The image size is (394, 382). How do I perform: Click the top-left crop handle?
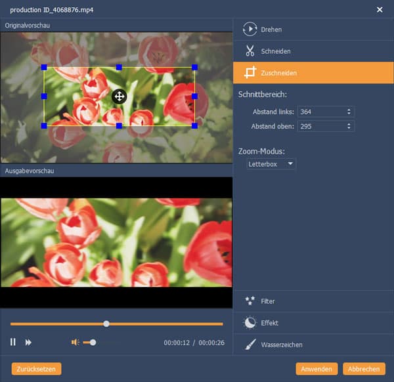pyautogui.click(x=44, y=67)
